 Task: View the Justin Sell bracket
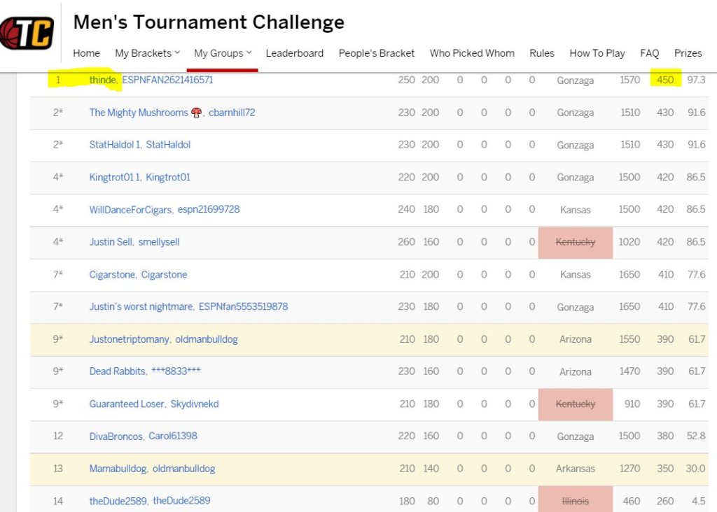[111, 242]
